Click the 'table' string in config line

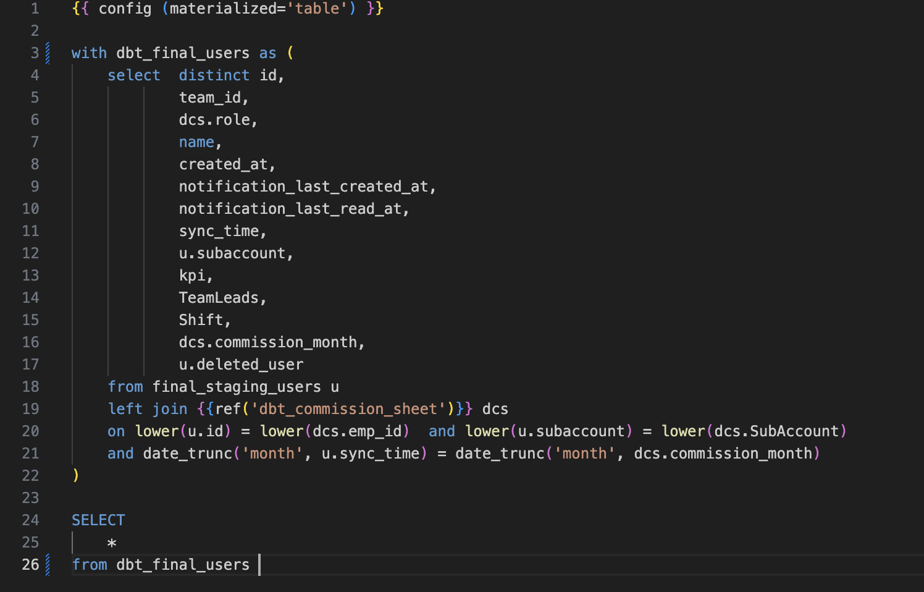tap(317, 9)
